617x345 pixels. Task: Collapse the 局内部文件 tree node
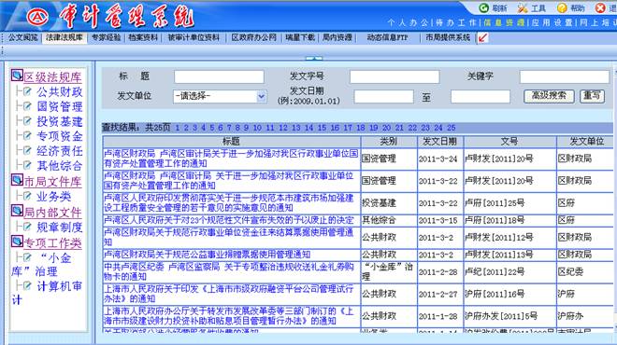[x=17, y=211]
